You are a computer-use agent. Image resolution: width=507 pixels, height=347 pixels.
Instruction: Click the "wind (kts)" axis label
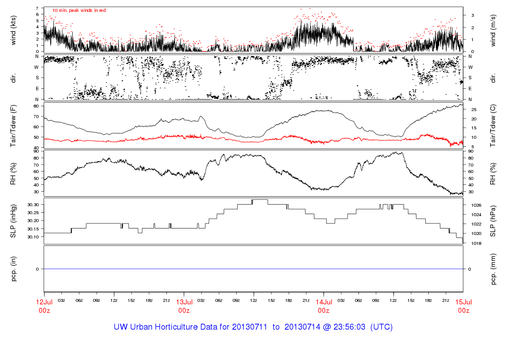(13, 30)
